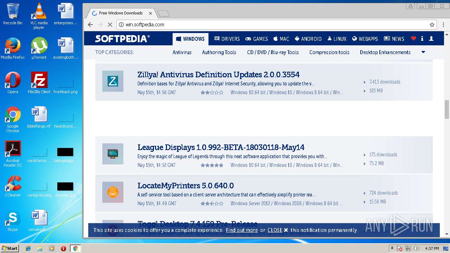
Task: Click the Softpedia logo
Action: pos(122,39)
